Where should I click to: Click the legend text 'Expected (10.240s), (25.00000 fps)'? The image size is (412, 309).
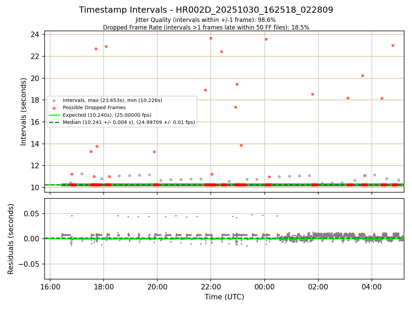107,115
